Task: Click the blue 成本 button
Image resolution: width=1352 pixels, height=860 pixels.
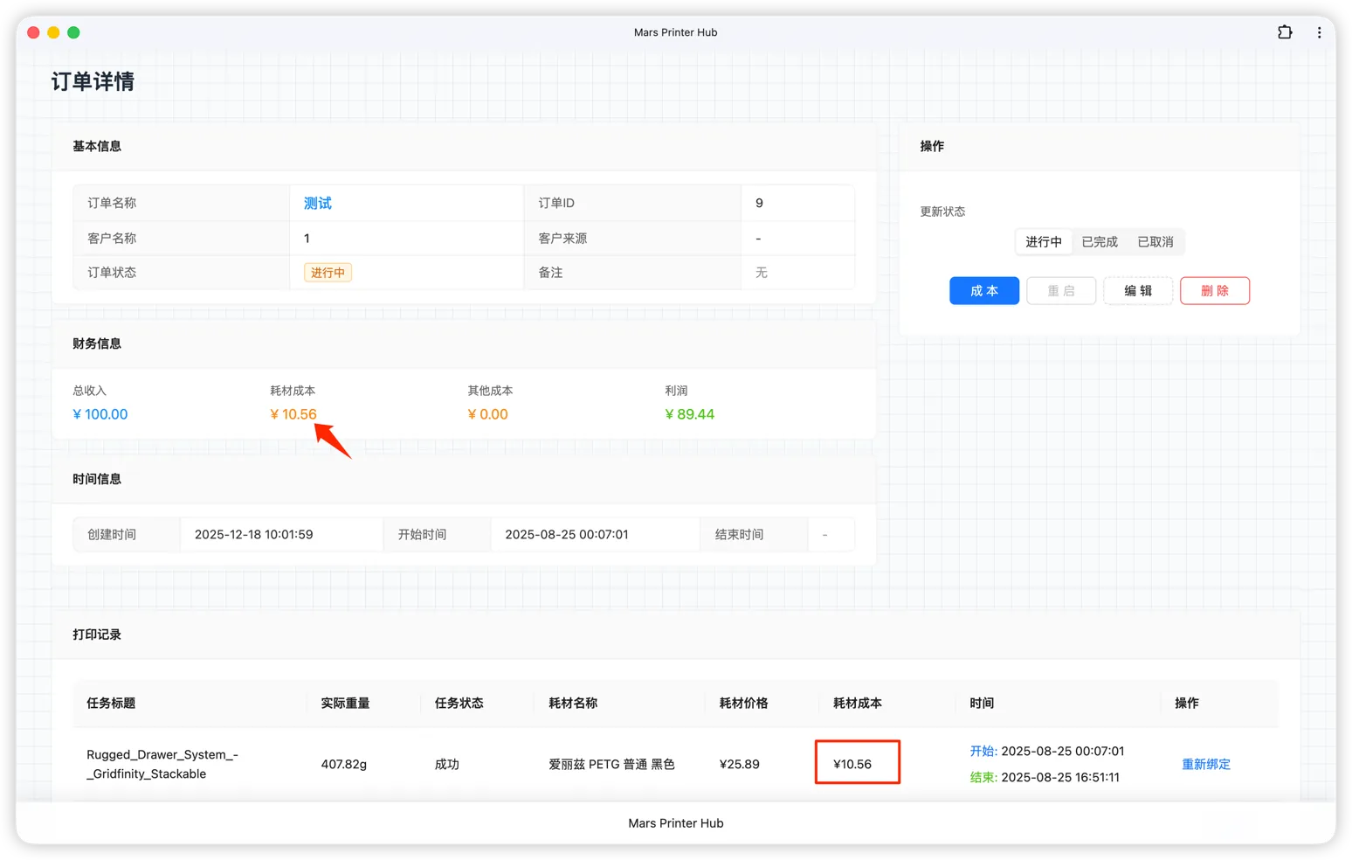Action: click(984, 290)
